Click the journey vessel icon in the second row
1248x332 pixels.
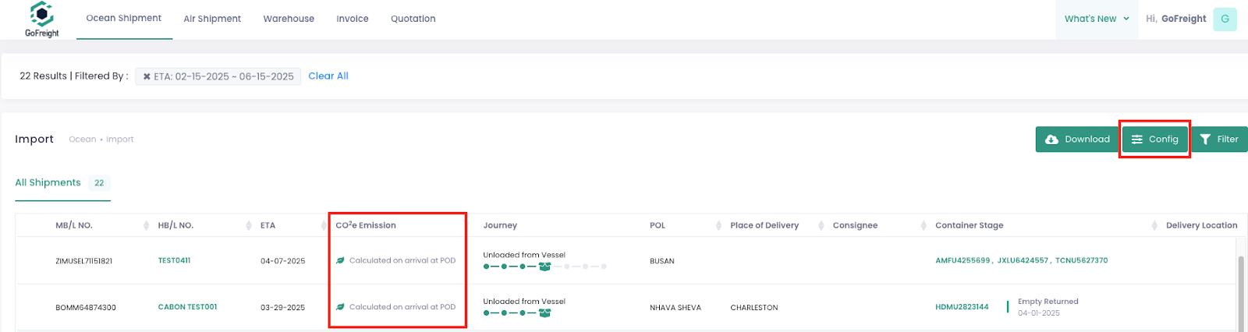point(544,313)
